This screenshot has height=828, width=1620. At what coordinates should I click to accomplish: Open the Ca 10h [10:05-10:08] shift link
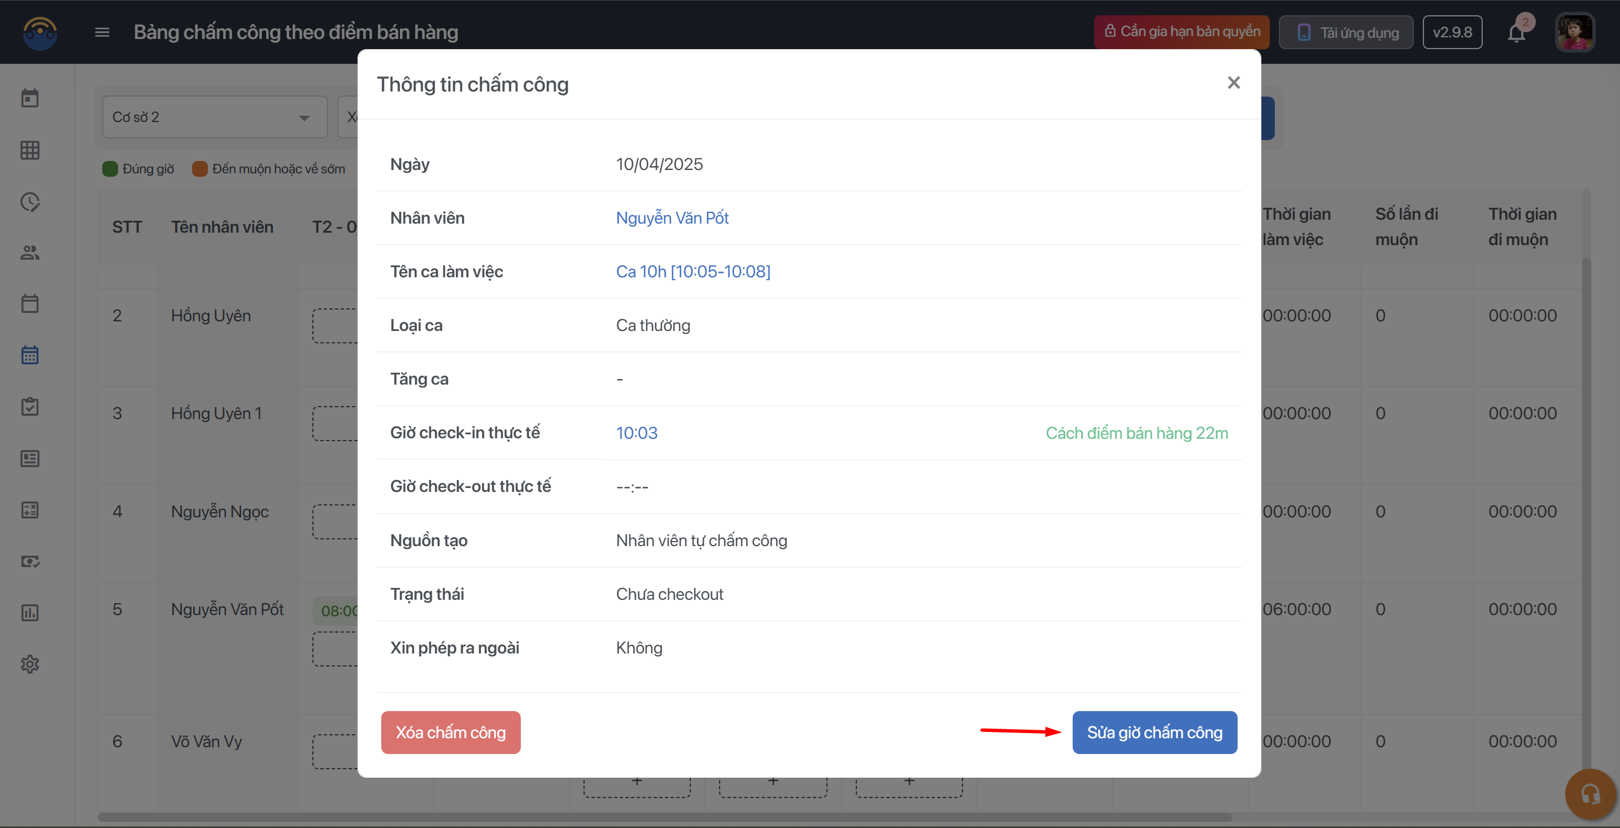(693, 272)
